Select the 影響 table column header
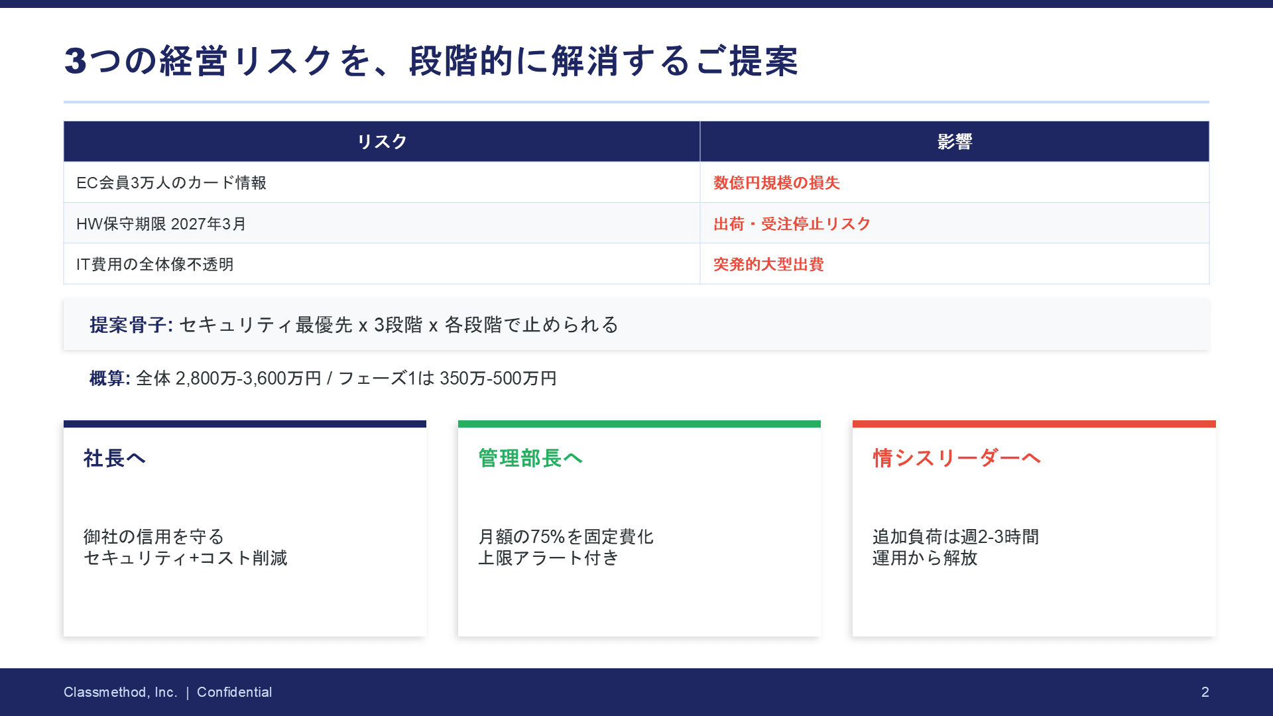1273x716 pixels. 954,141
